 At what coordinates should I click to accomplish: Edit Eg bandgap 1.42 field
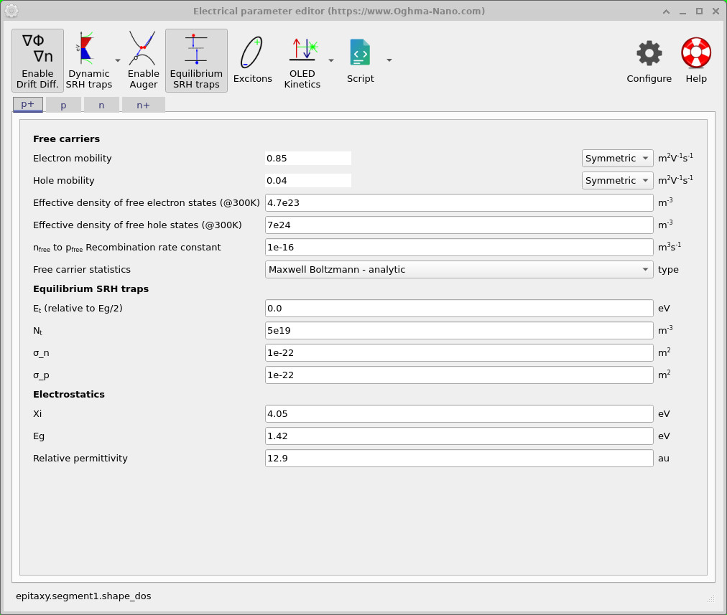pos(459,436)
